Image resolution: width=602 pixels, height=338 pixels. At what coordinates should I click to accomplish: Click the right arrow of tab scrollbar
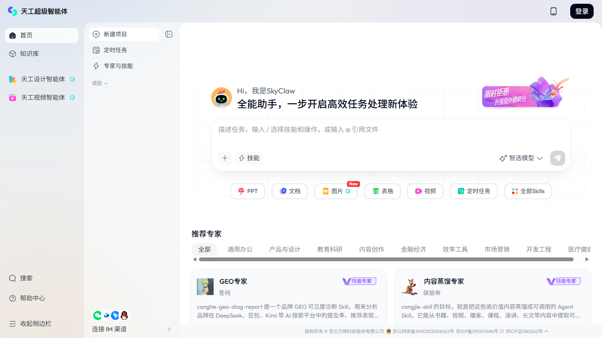click(x=587, y=260)
